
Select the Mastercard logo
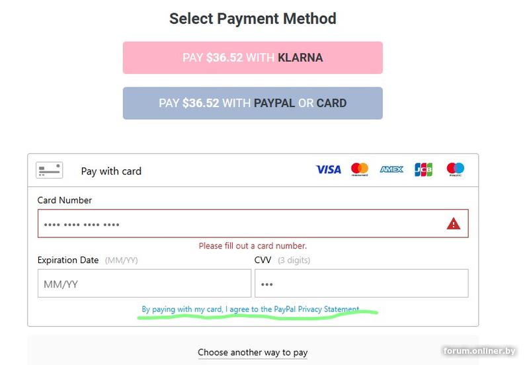(x=360, y=170)
